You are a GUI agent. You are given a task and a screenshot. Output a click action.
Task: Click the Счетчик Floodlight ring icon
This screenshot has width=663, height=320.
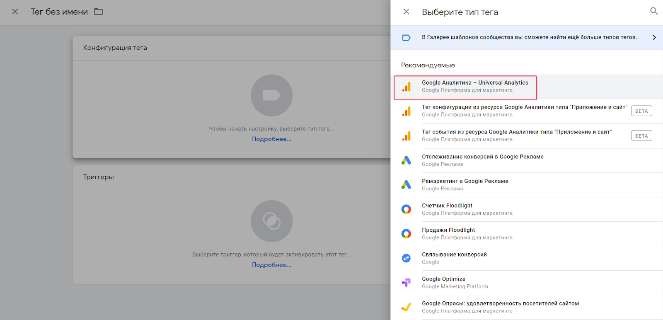point(406,209)
